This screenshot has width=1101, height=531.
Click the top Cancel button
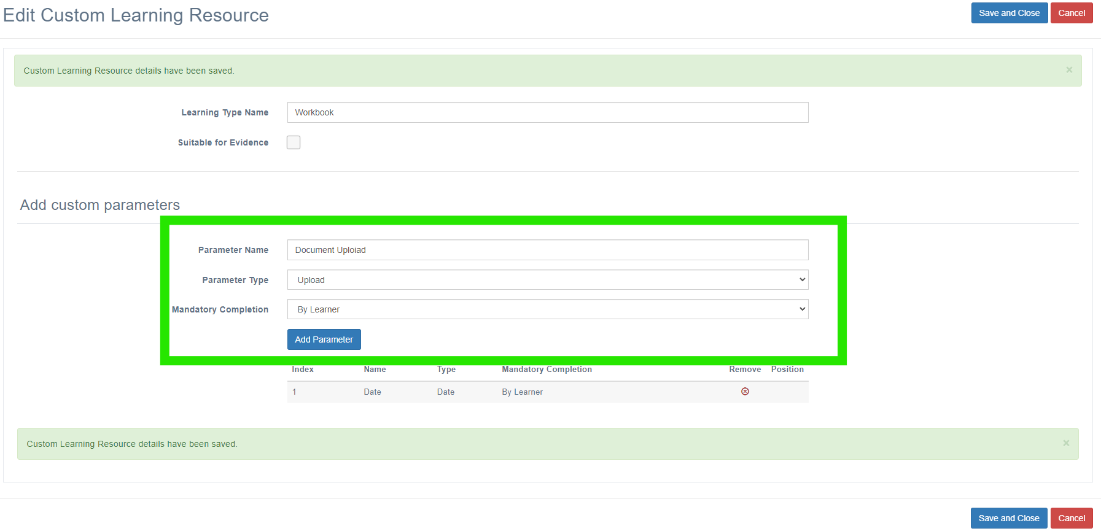[x=1072, y=13]
